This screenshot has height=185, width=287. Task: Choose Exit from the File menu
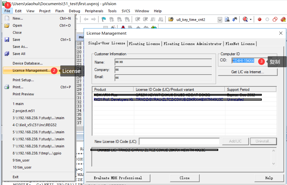39,177
